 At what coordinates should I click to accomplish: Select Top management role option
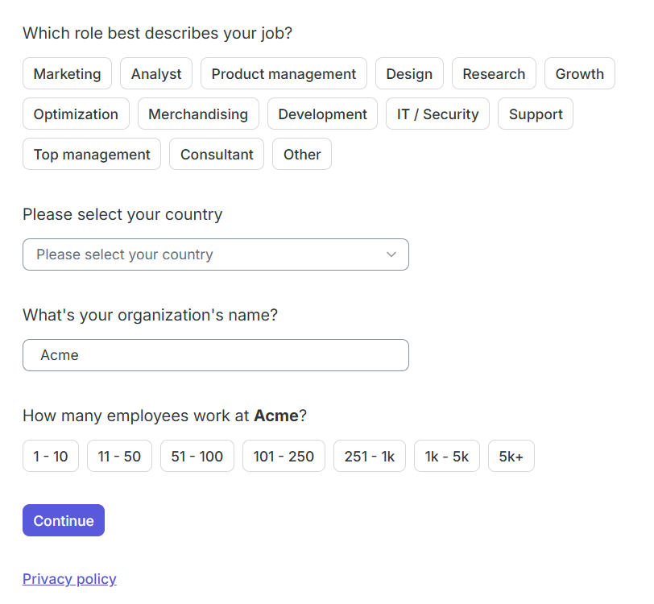pyautogui.click(x=92, y=154)
